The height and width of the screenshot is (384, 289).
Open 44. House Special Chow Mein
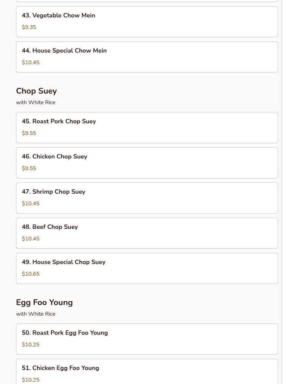pyautogui.click(x=147, y=57)
